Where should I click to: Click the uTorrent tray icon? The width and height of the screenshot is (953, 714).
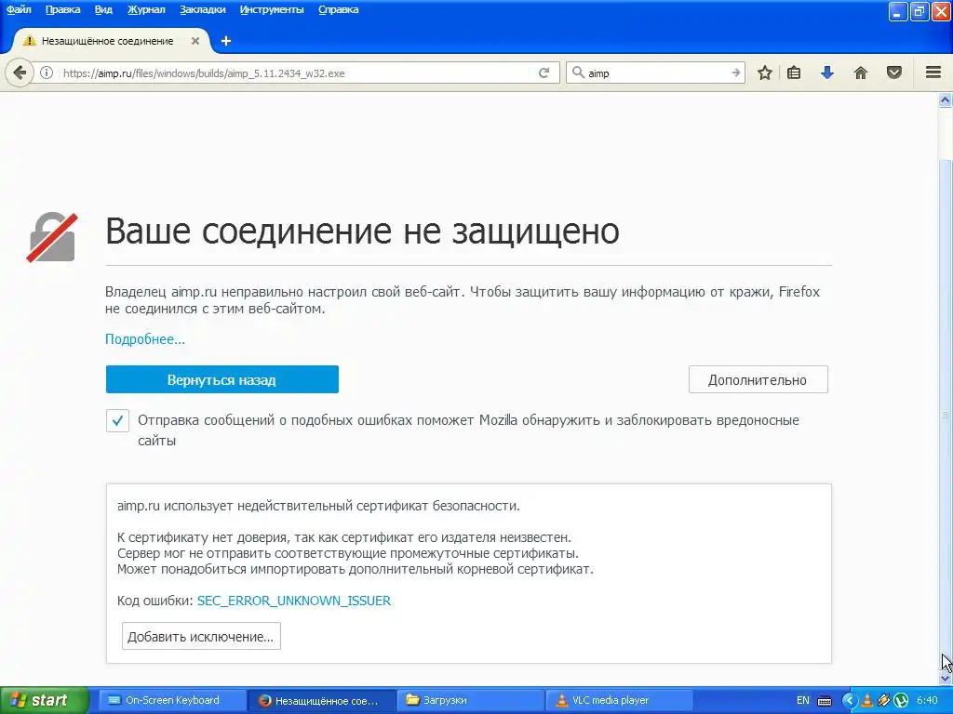[x=900, y=700]
